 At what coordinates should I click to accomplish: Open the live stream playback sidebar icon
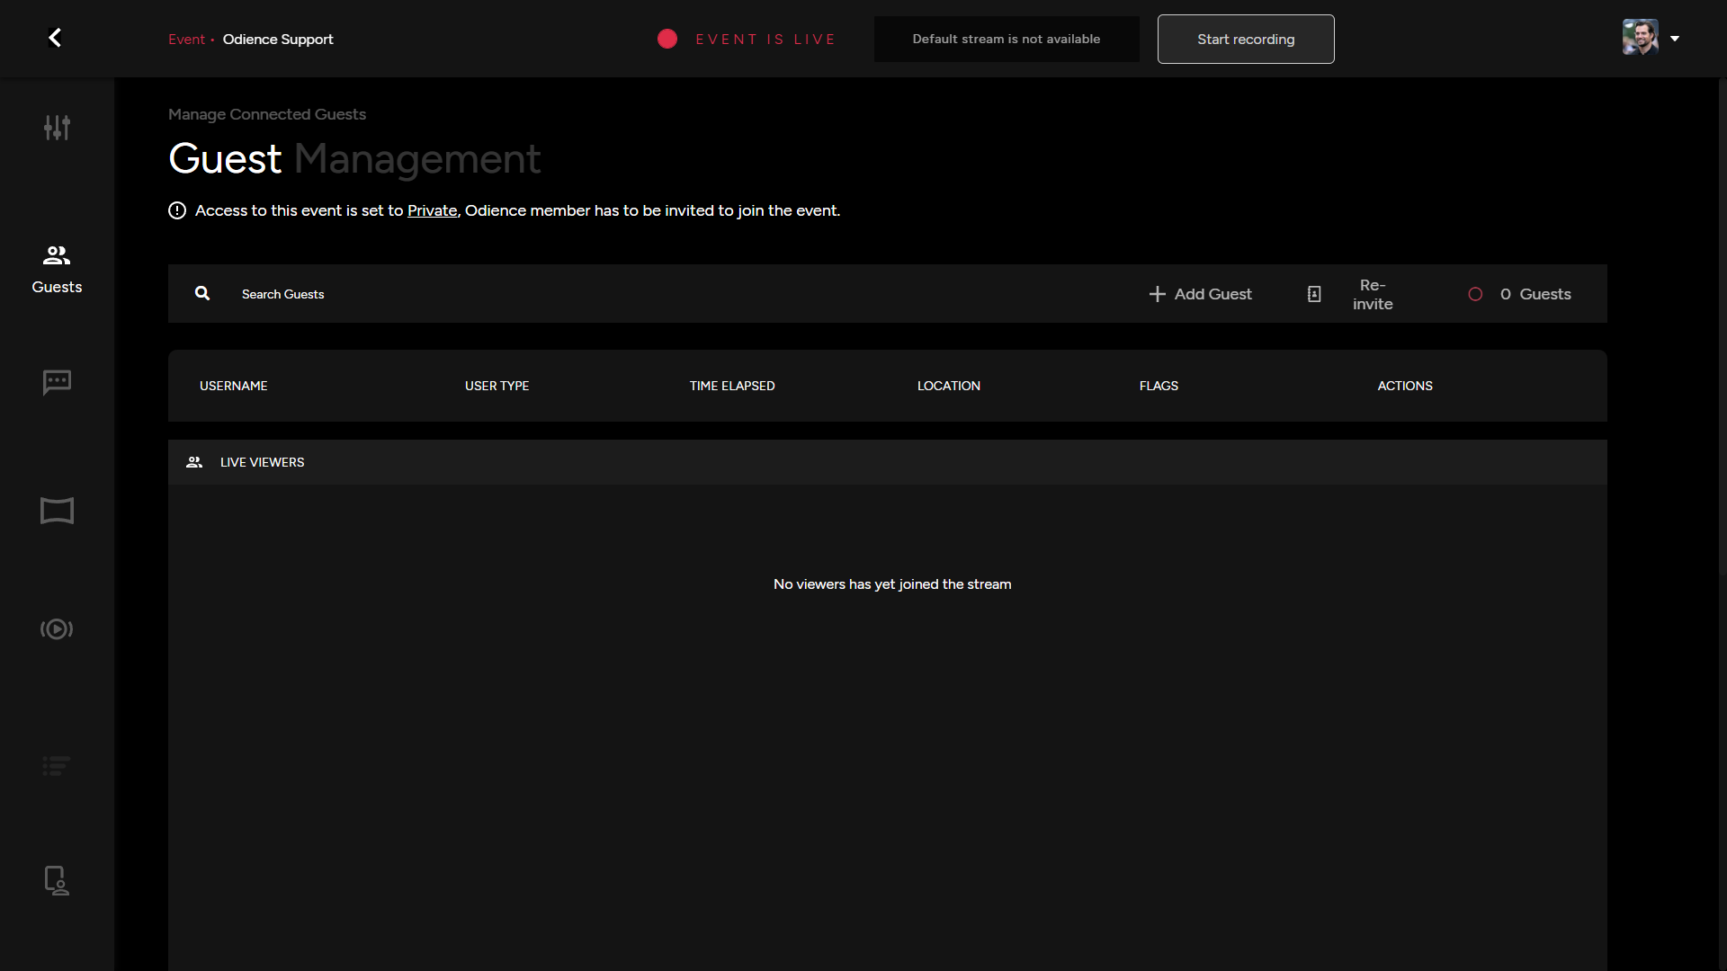click(57, 629)
